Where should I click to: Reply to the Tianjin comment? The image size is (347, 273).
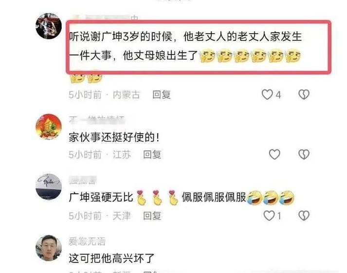click(152, 216)
